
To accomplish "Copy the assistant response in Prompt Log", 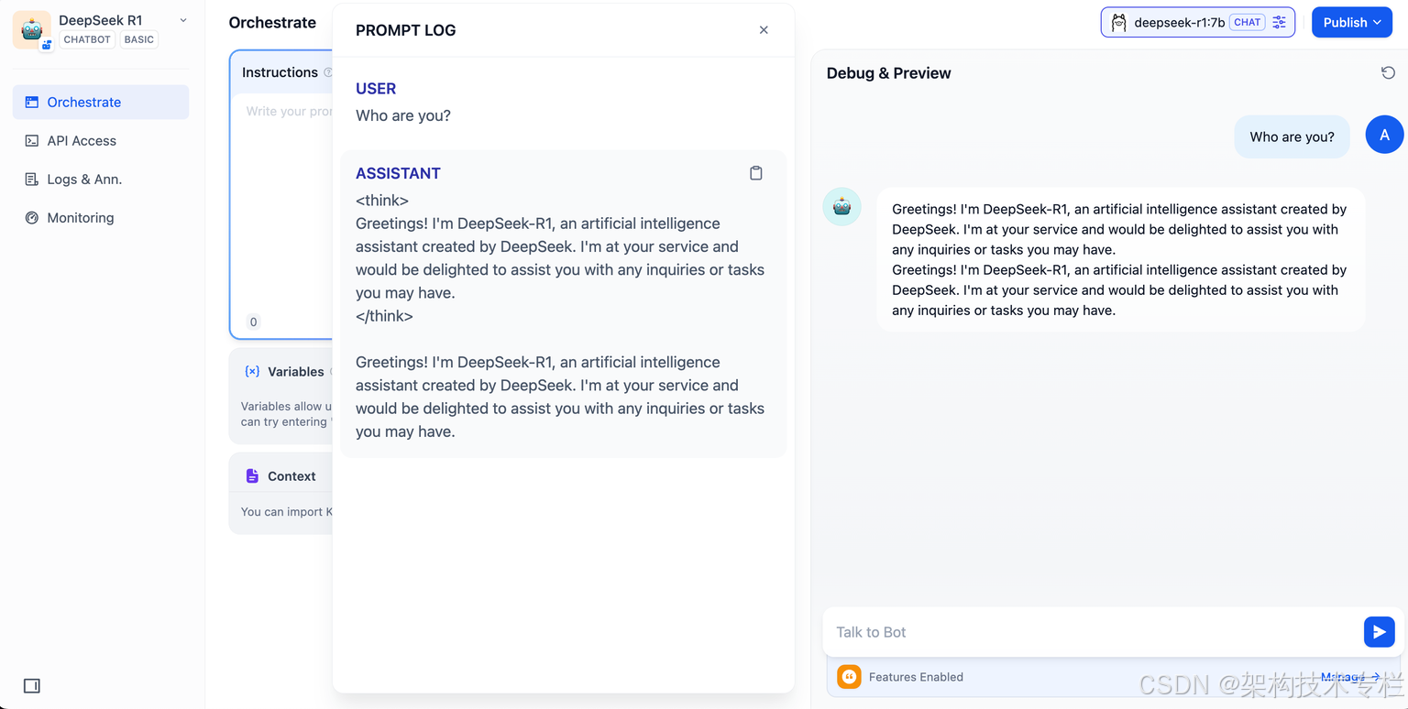I will coord(756,172).
